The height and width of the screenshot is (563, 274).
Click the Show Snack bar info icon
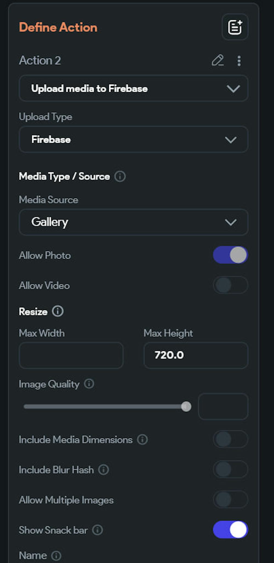tap(97, 530)
